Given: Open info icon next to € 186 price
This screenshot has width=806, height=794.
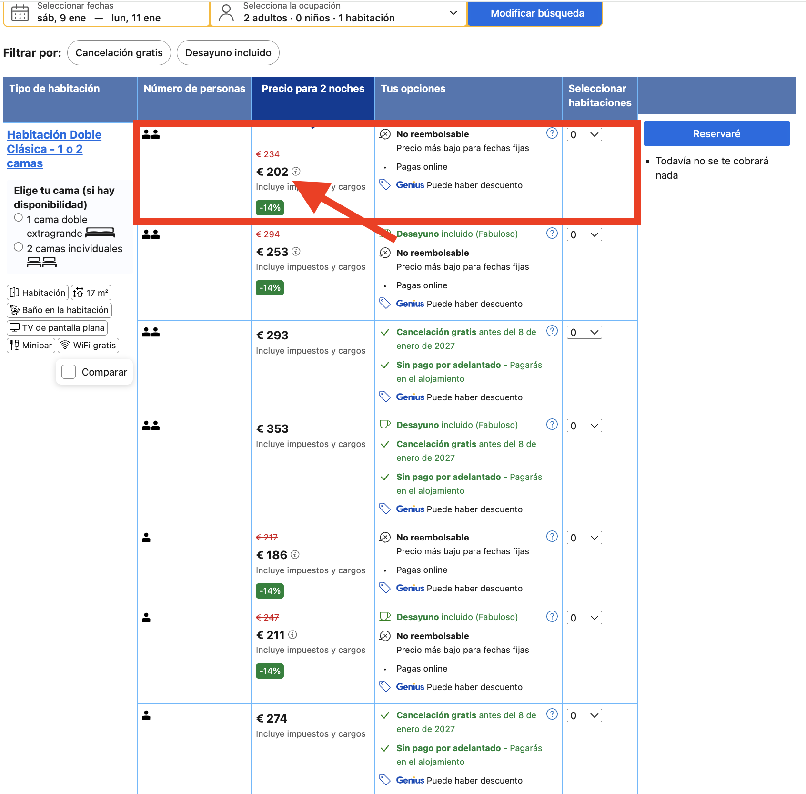Looking at the screenshot, I should point(295,555).
